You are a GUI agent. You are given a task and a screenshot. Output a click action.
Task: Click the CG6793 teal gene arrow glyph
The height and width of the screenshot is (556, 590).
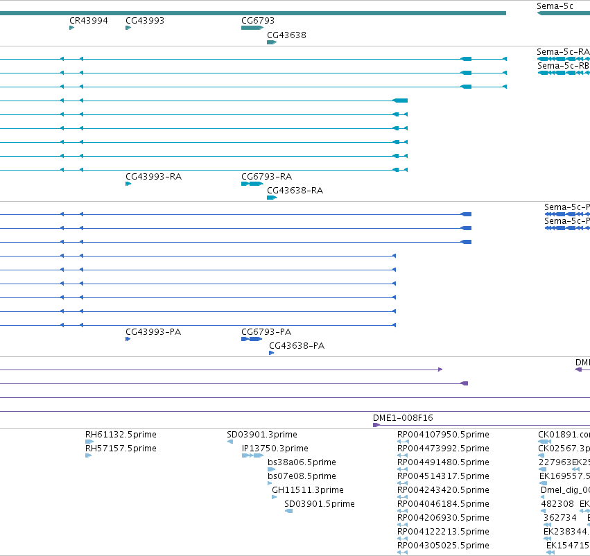(x=252, y=28)
